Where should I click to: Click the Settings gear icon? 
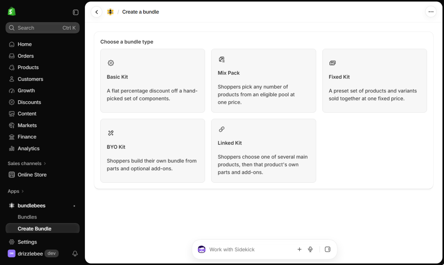(12, 242)
